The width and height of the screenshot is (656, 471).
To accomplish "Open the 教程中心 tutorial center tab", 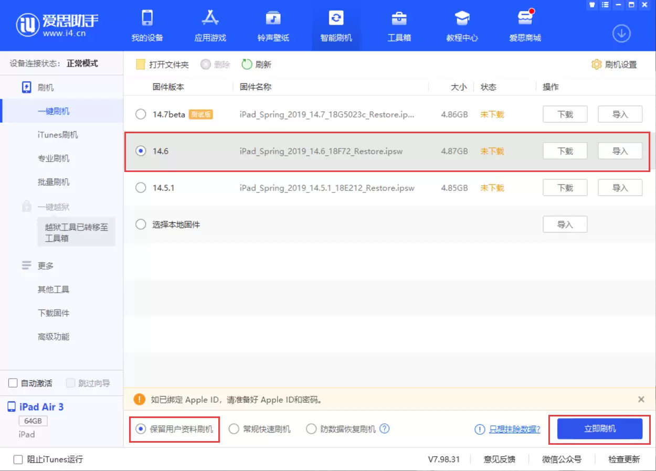I will coord(462,26).
